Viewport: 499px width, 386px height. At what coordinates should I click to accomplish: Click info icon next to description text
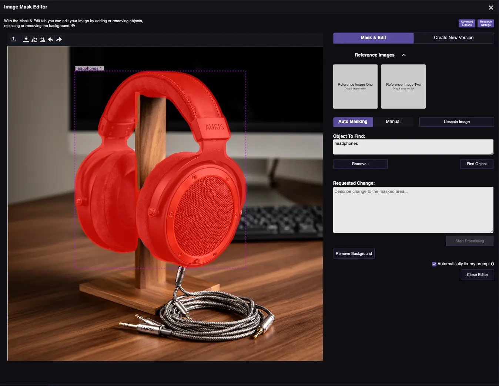73,26
